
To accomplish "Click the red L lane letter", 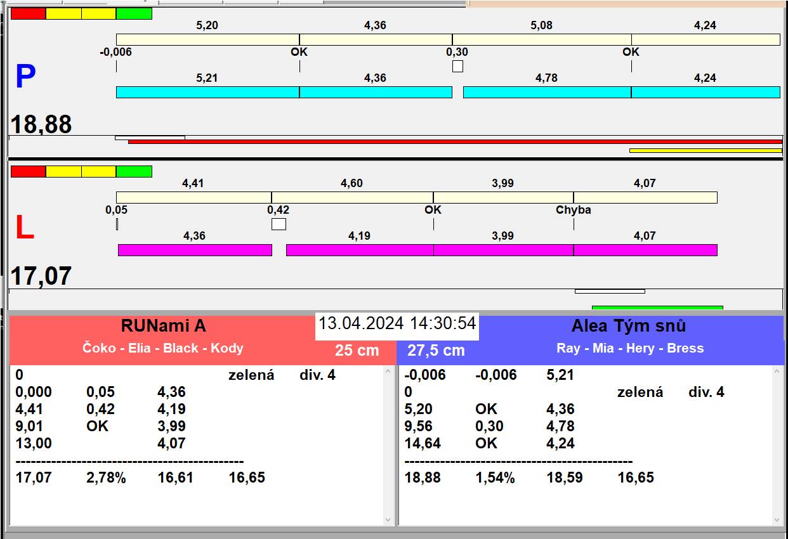I will point(24,228).
